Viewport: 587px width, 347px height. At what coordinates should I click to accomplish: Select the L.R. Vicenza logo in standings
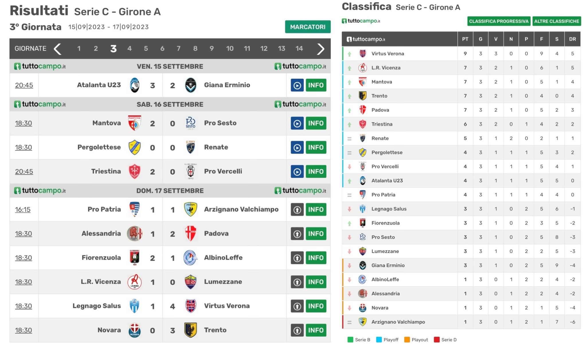tap(363, 68)
